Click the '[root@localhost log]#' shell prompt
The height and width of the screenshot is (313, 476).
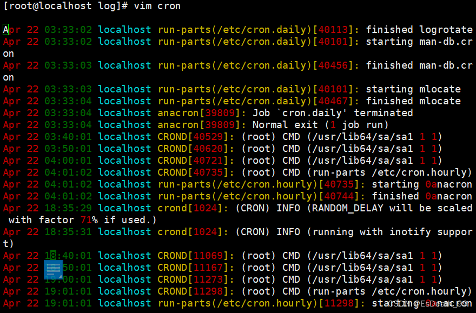coord(65,6)
